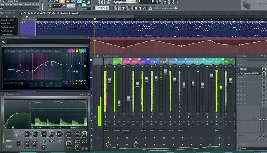Viewport: 267px width, 153px height.
Task: Click the microphone icon at top right
Action: [x=173, y=2]
